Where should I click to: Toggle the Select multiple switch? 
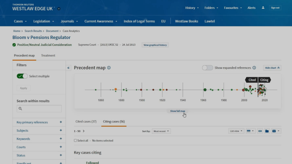[x=22, y=76]
